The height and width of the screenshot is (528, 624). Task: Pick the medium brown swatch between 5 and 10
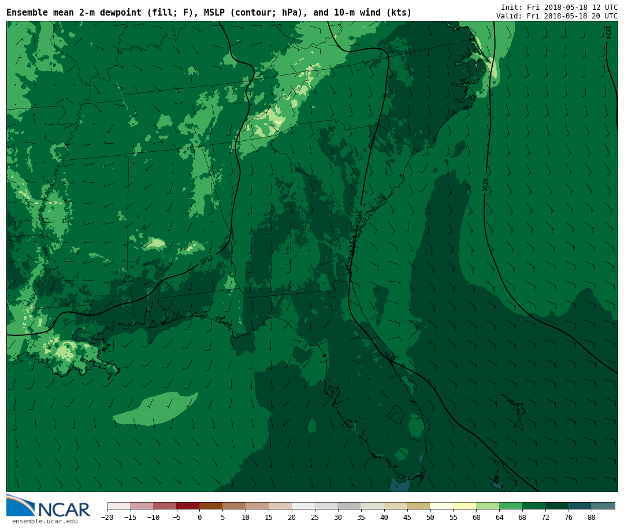click(235, 506)
